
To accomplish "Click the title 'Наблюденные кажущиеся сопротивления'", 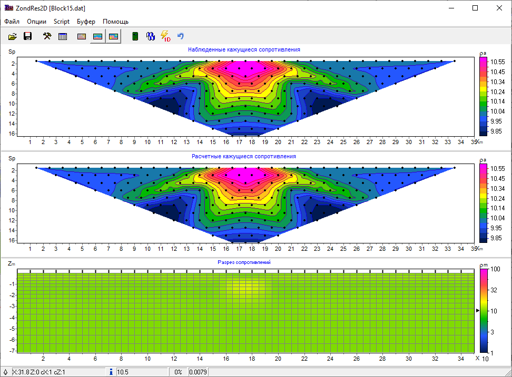I will click(244, 49).
